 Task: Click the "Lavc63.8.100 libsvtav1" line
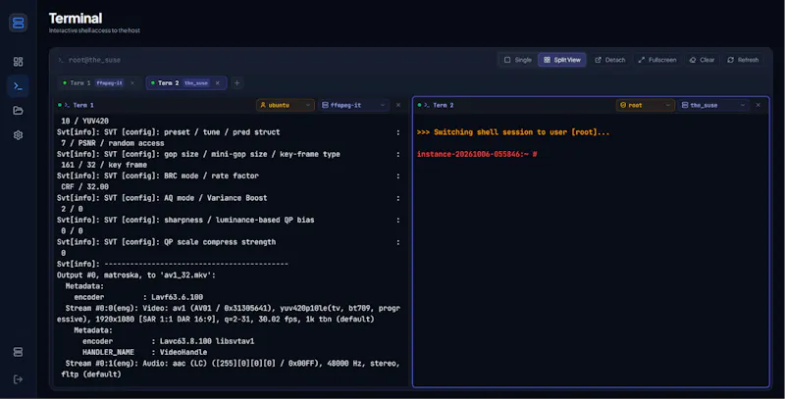click(168, 341)
